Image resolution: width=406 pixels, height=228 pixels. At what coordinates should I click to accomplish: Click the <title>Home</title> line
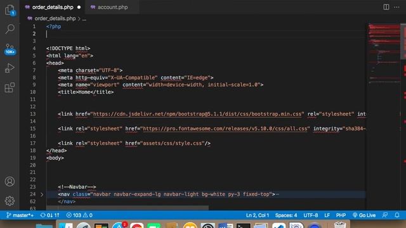[86, 92]
